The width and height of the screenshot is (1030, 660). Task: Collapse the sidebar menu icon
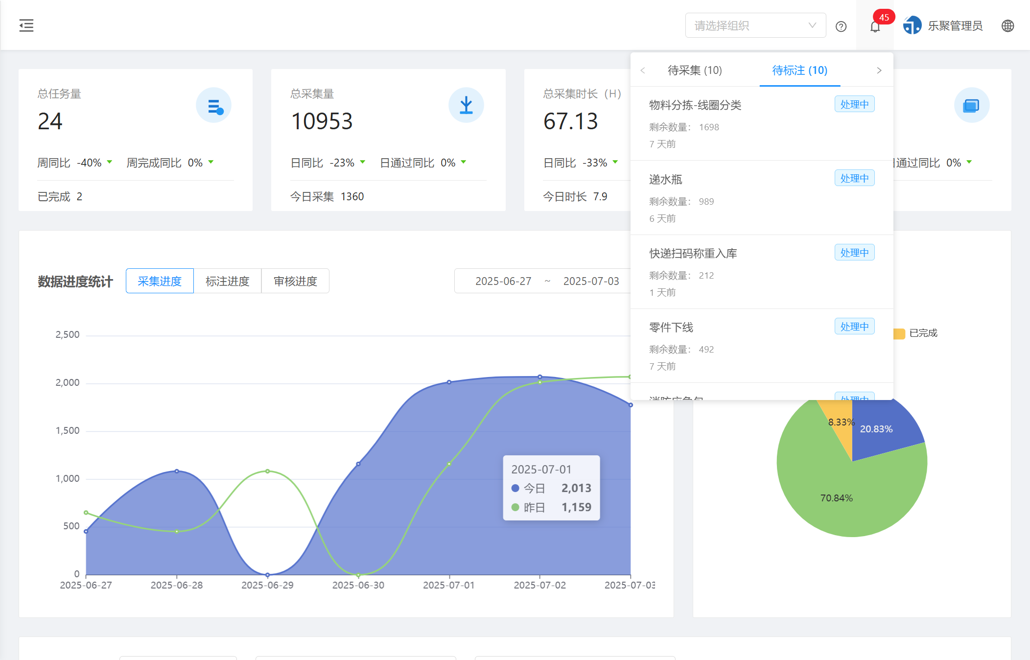point(26,25)
